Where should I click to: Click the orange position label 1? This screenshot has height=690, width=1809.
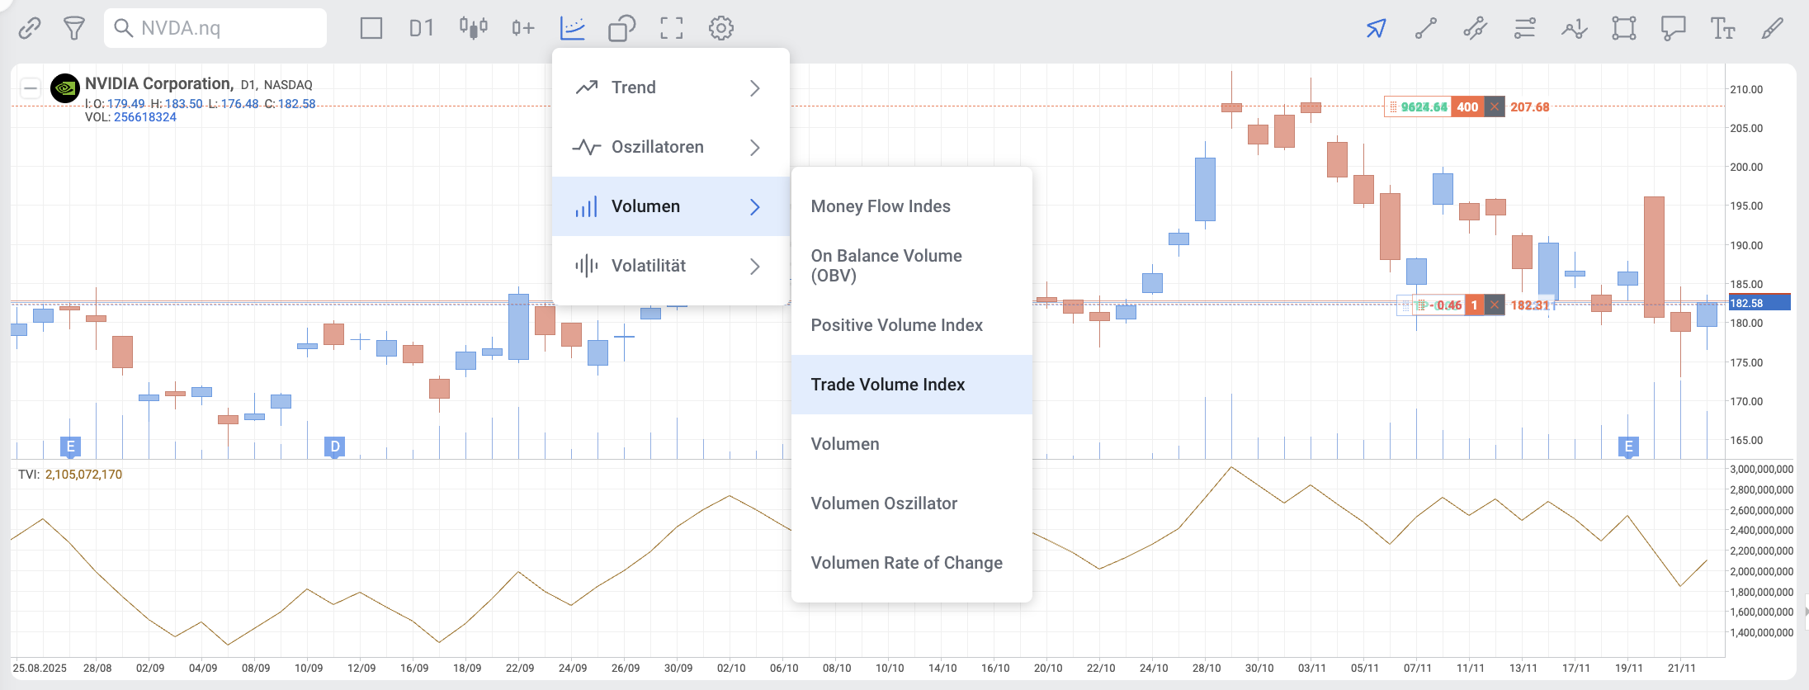[1474, 305]
